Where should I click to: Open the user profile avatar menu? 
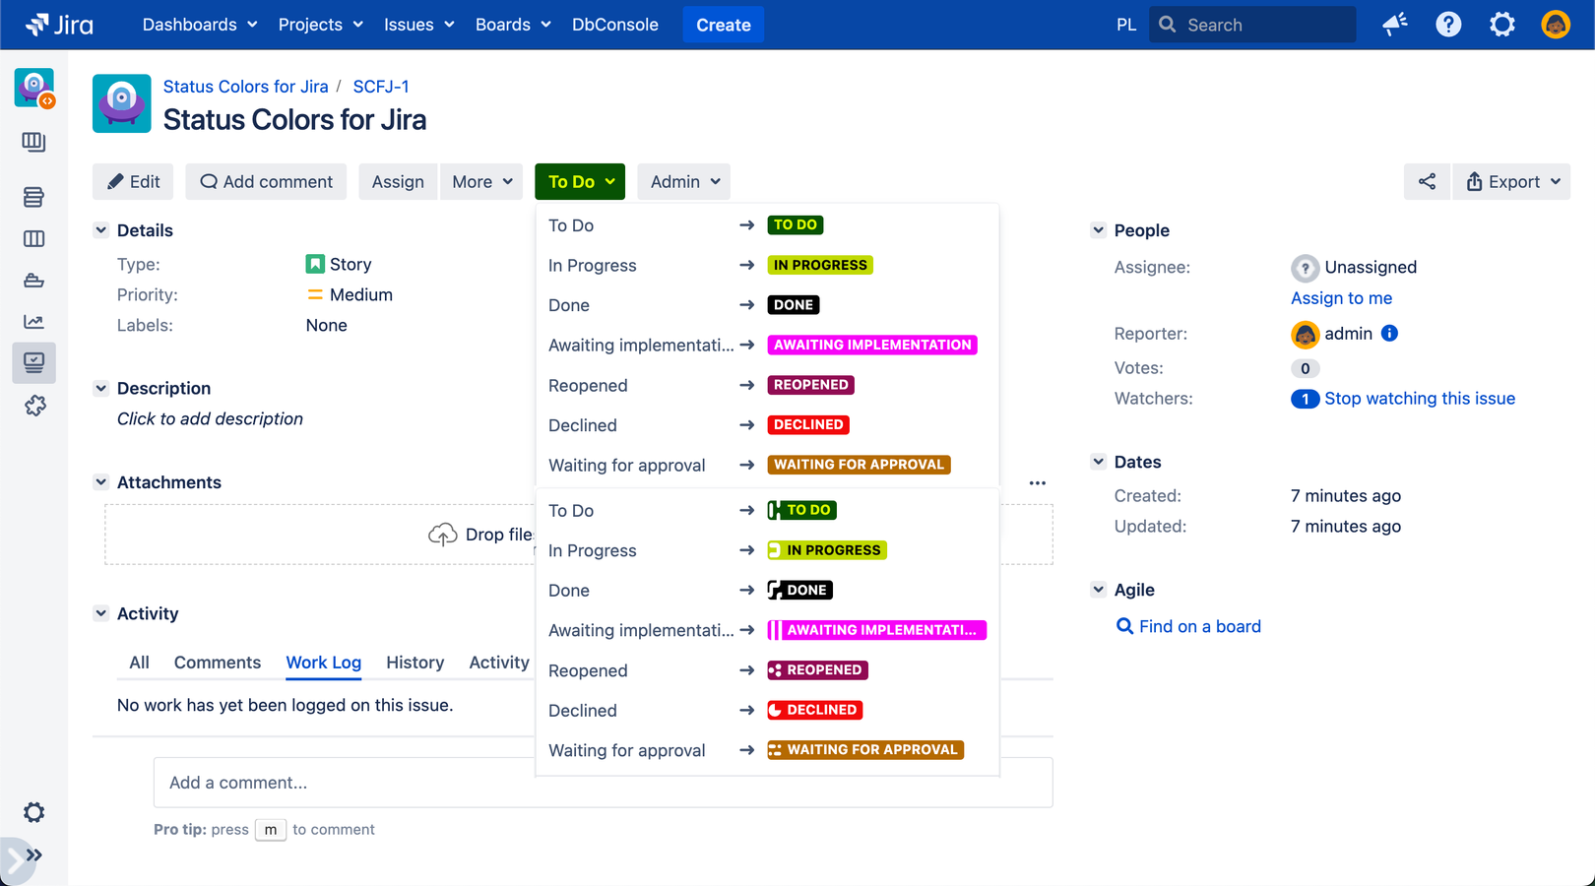pyautogui.click(x=1556, y=25)
